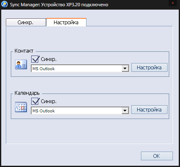Viewport: 180px width, 167px height.
Task: Uncheck the Синхр. checkbox for Контакт
Action: coord(35,59)
